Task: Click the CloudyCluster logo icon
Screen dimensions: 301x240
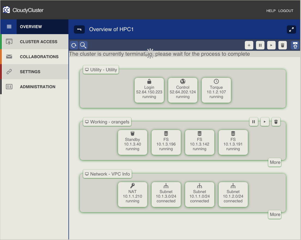Action: pyautogui.click(x=6, y=10)
